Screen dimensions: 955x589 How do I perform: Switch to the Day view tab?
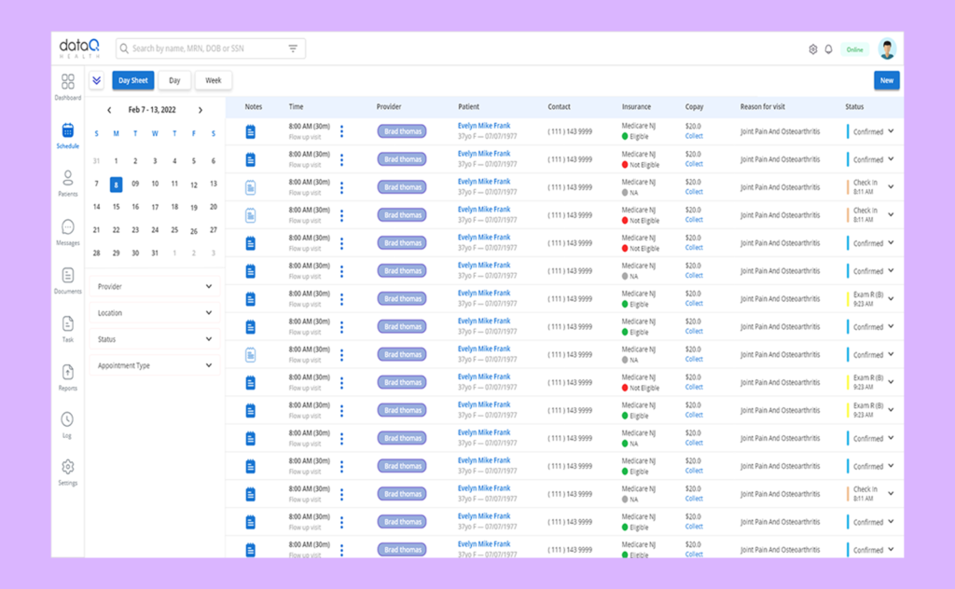tap(174, 81)
